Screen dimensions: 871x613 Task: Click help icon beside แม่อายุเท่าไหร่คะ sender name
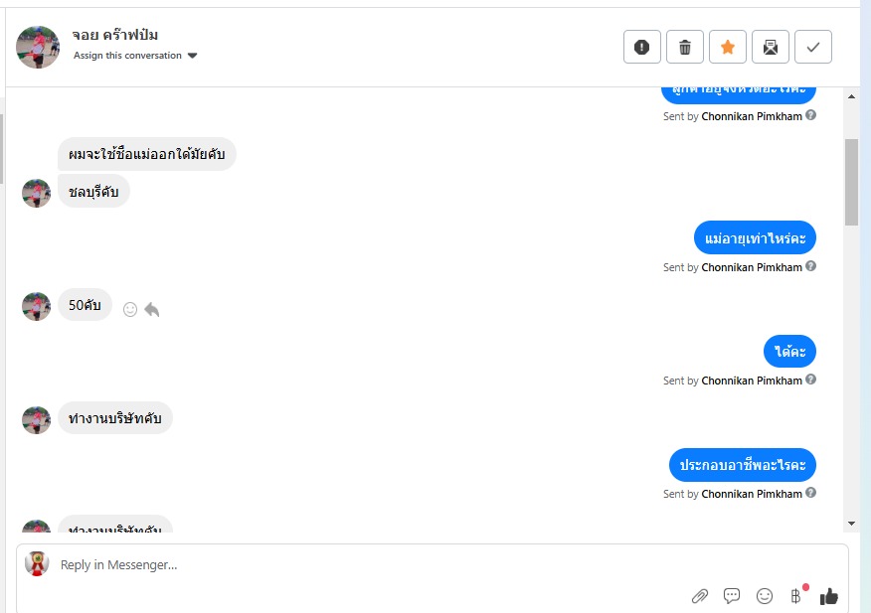(x=811, y=266)
